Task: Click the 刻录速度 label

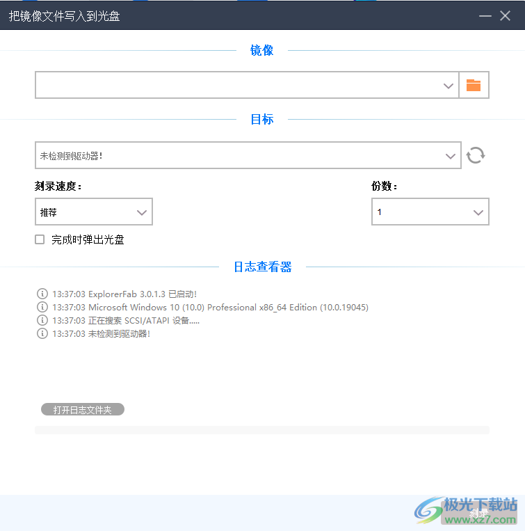Action: (58, 186)
